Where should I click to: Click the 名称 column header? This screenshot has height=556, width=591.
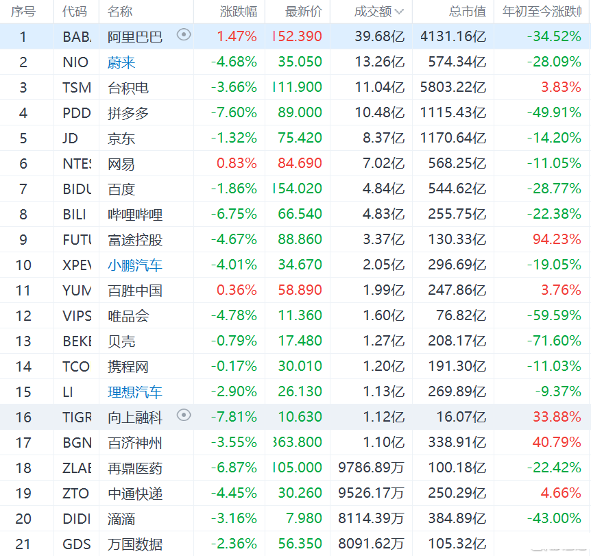coord(120,12)
